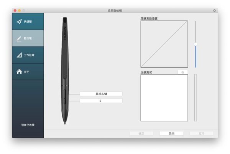Screen dimensions: 230x154
Task: Click the 压感系数设置 label
Action: (x=149, y=18)
